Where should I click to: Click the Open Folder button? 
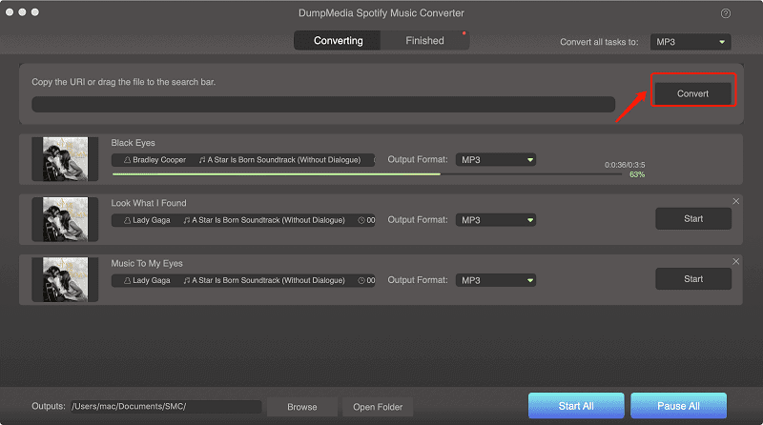click(378, 407)
